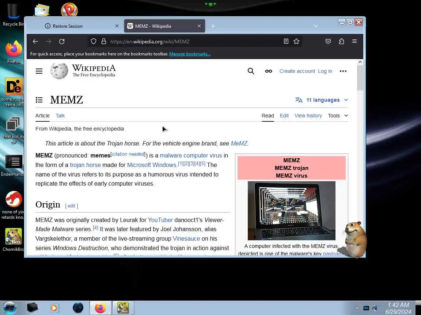Expand the 11 languages dropdown

point(322,100)
